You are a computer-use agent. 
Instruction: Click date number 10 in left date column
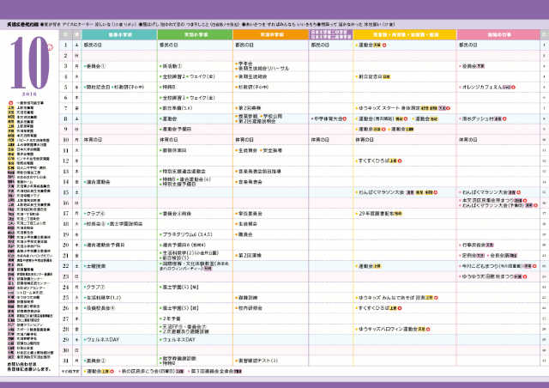[65, 140]
